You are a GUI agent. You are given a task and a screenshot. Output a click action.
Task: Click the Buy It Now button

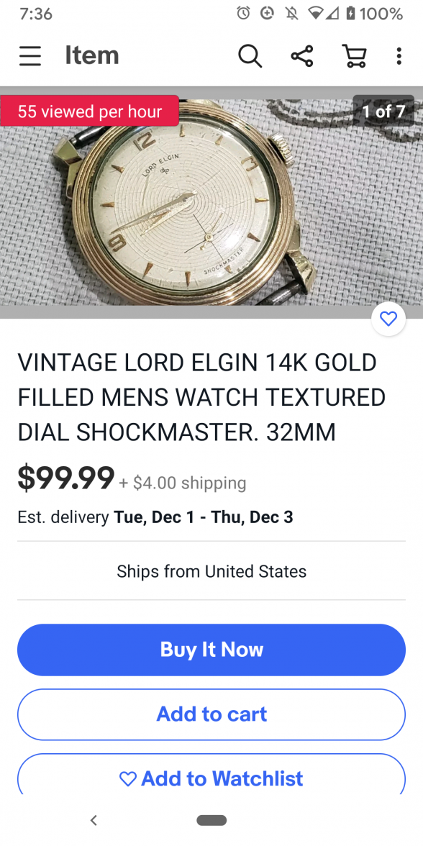[211, 650]
